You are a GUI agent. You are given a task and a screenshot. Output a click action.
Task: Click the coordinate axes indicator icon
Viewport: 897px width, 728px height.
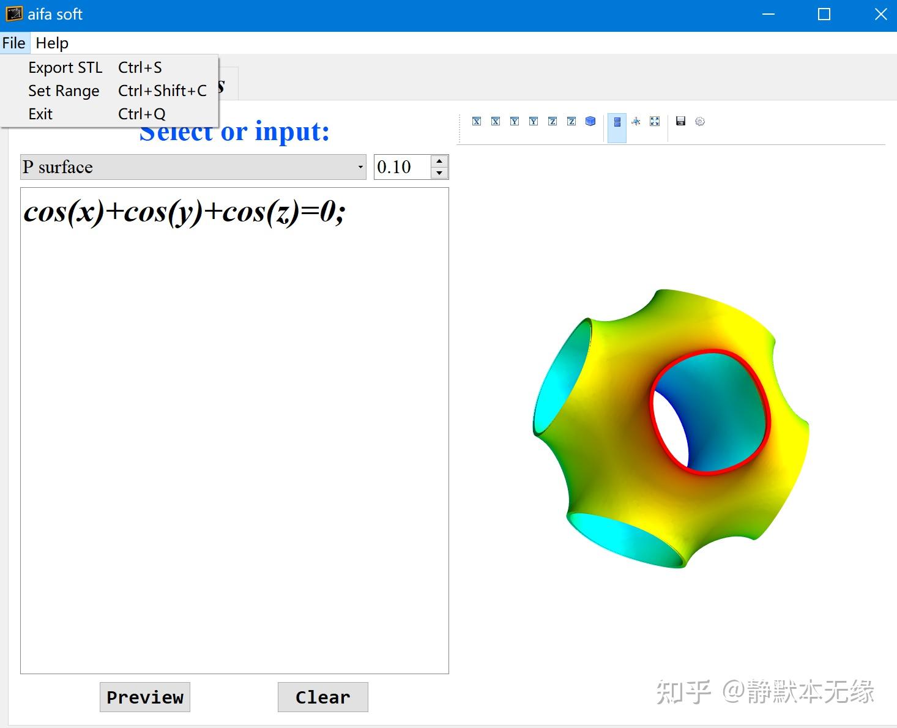(636, 121)
